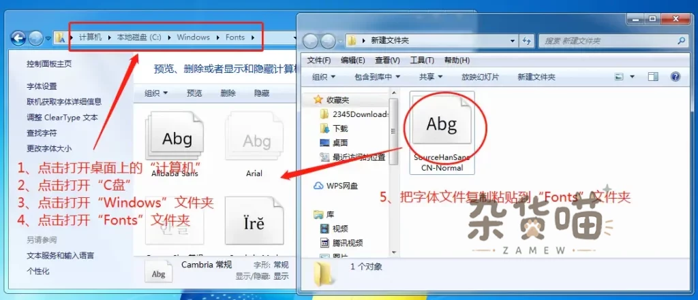Click Forward arrow in Fonts window
The height and width of the screenshot is (300, 698).
35,38
